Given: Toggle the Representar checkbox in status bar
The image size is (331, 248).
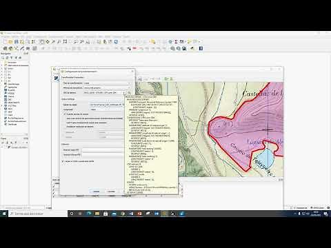Looking at the screenshot, I should 295,208.
